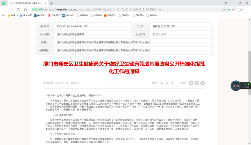This screenshot has height=145, width=251.
Task: Open the 市卫健委 bookmark
Action: pos(96,16)
